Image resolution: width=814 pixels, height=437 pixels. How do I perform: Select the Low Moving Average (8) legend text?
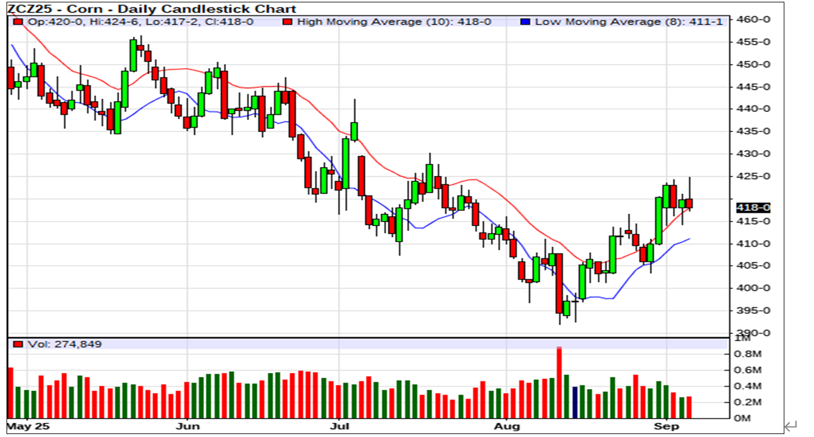[629, 22]
